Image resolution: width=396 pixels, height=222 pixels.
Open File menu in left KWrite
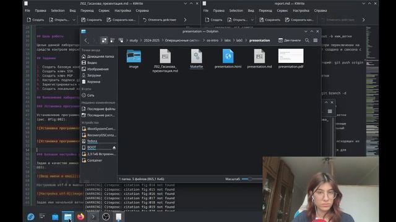point(27,10)
